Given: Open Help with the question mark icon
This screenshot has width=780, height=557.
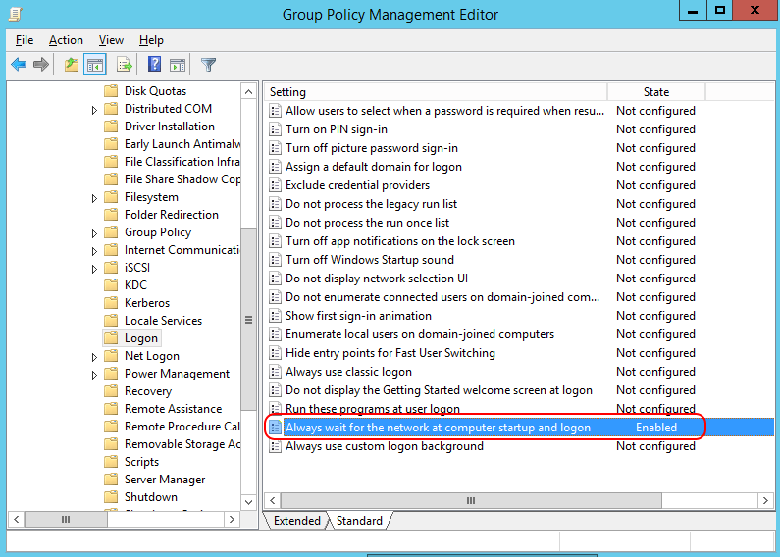Looking at the screenshot, I should point(154,65).
